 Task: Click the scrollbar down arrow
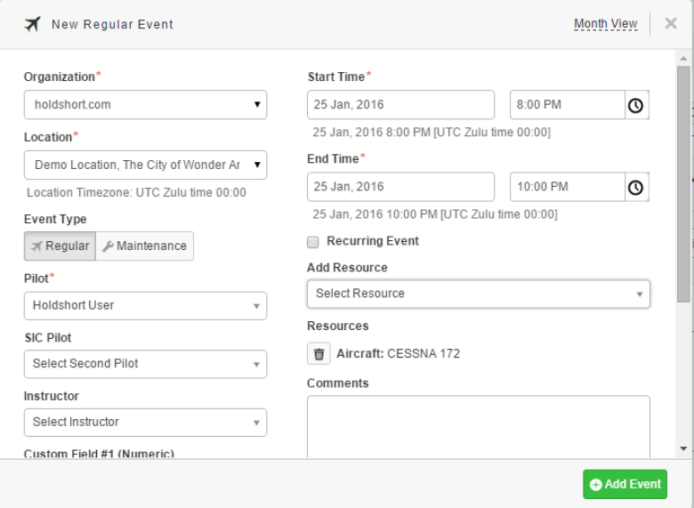click(x=683, y=448)
